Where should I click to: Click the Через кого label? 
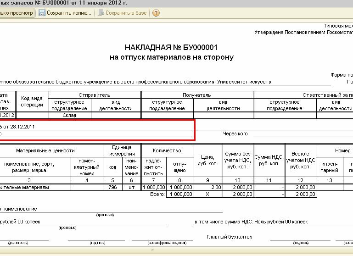235,134
